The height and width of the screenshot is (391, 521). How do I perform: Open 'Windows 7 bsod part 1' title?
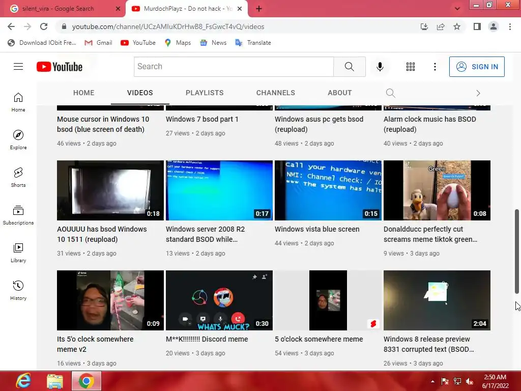202,119
